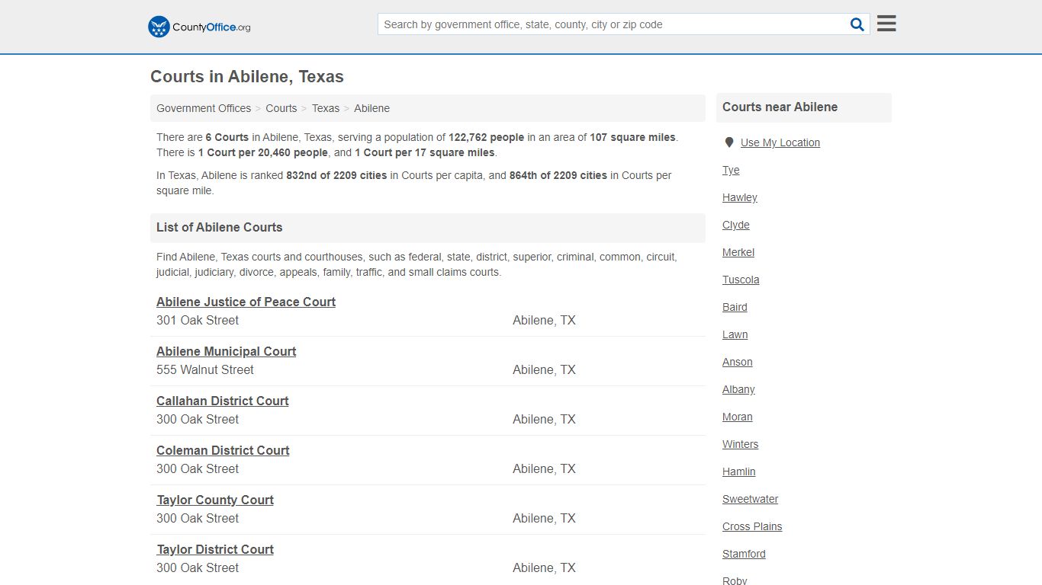Open Government Offices breadcrumb link
Screen dimensions: 1042x585
tap(204, 108)
